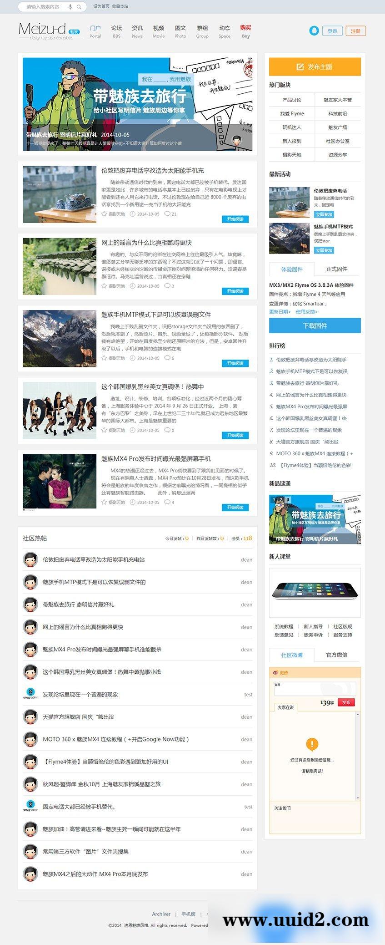Open the 论坛 BBS nav item
Screen dimensions: 385x945
[117, 31]
